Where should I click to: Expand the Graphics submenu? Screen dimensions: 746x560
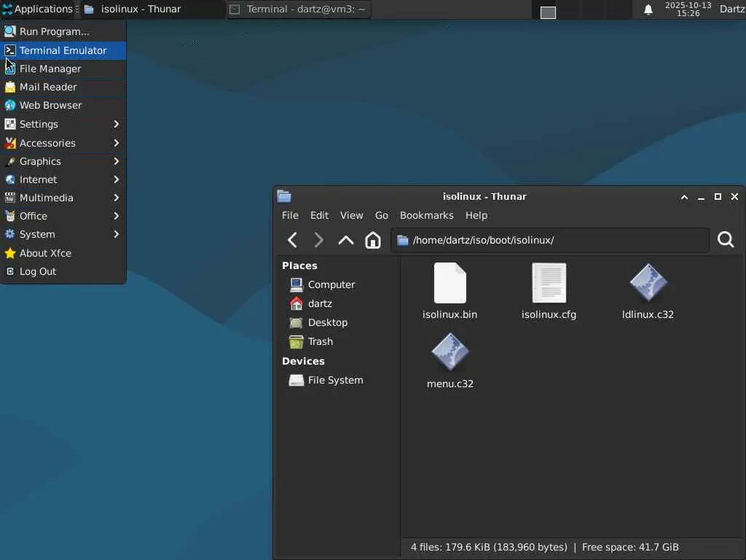pyautogui.click(x=63, y=161)
